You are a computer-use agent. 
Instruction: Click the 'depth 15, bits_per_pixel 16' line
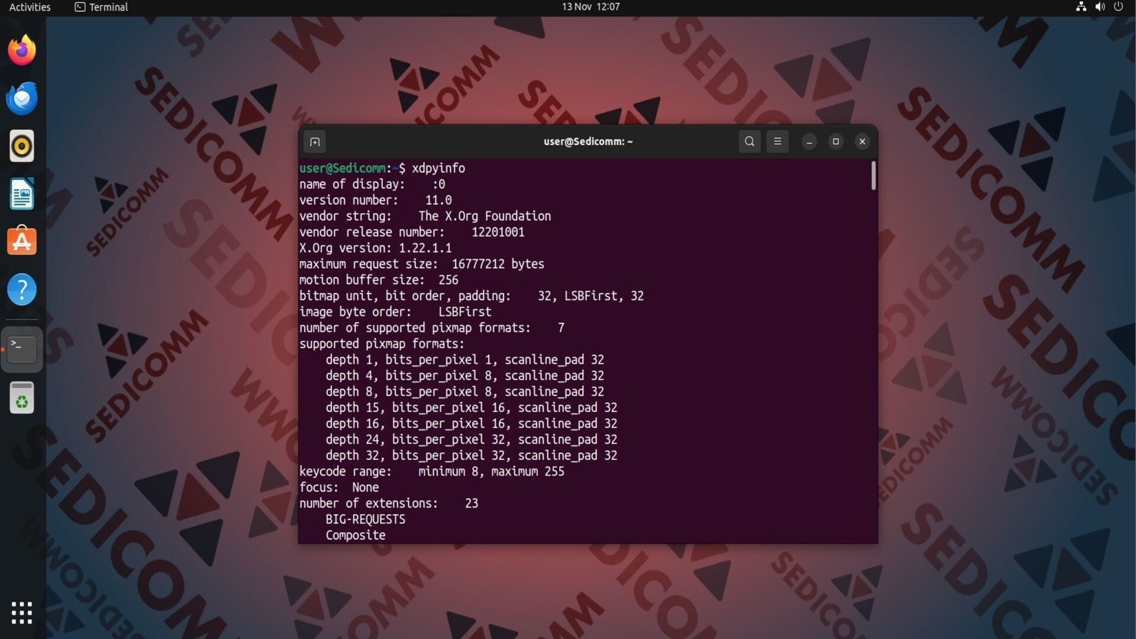click(x=472, y=408)
